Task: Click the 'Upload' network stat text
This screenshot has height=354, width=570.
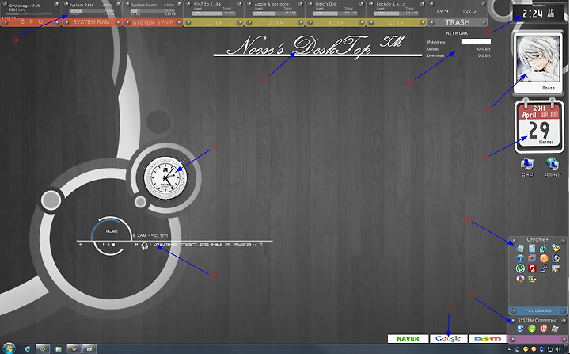Action: (433, 49)
